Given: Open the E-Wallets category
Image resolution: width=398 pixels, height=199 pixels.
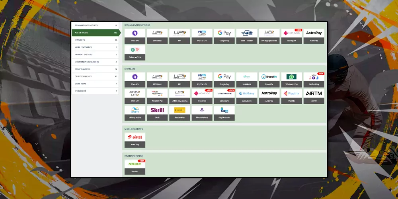Looking at the screenshot, I should click(95, 40).
